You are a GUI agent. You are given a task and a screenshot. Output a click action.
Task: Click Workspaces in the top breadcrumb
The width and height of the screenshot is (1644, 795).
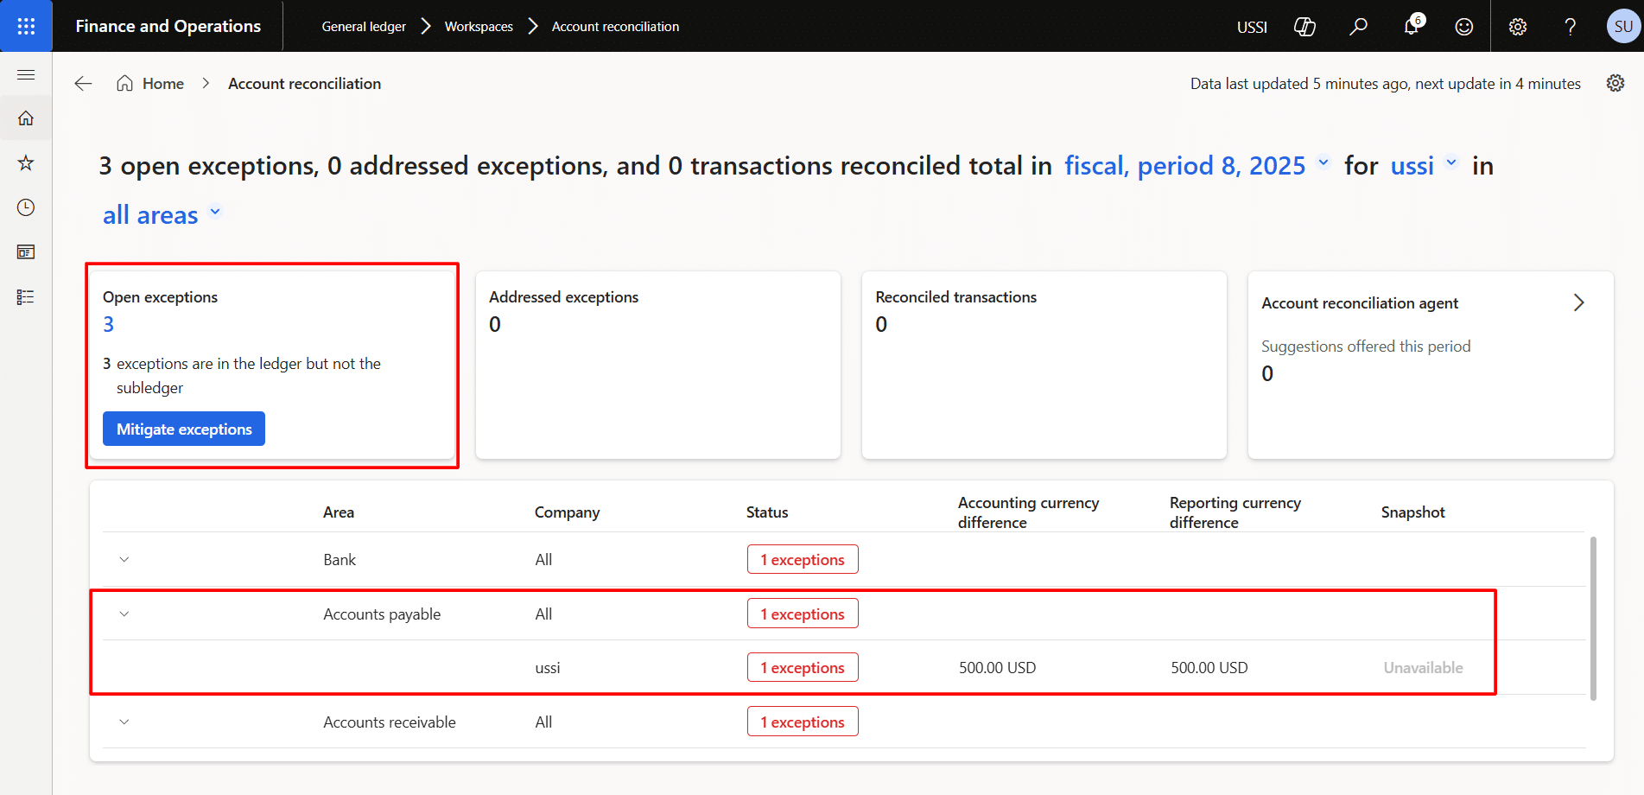pos(479,27)
